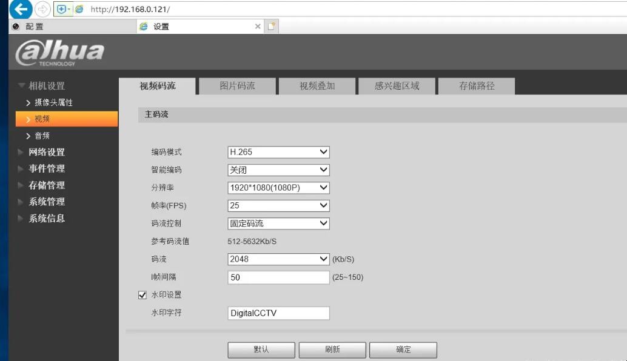
Task: Click the 默认 default button
Action: [x=261, y=349]
